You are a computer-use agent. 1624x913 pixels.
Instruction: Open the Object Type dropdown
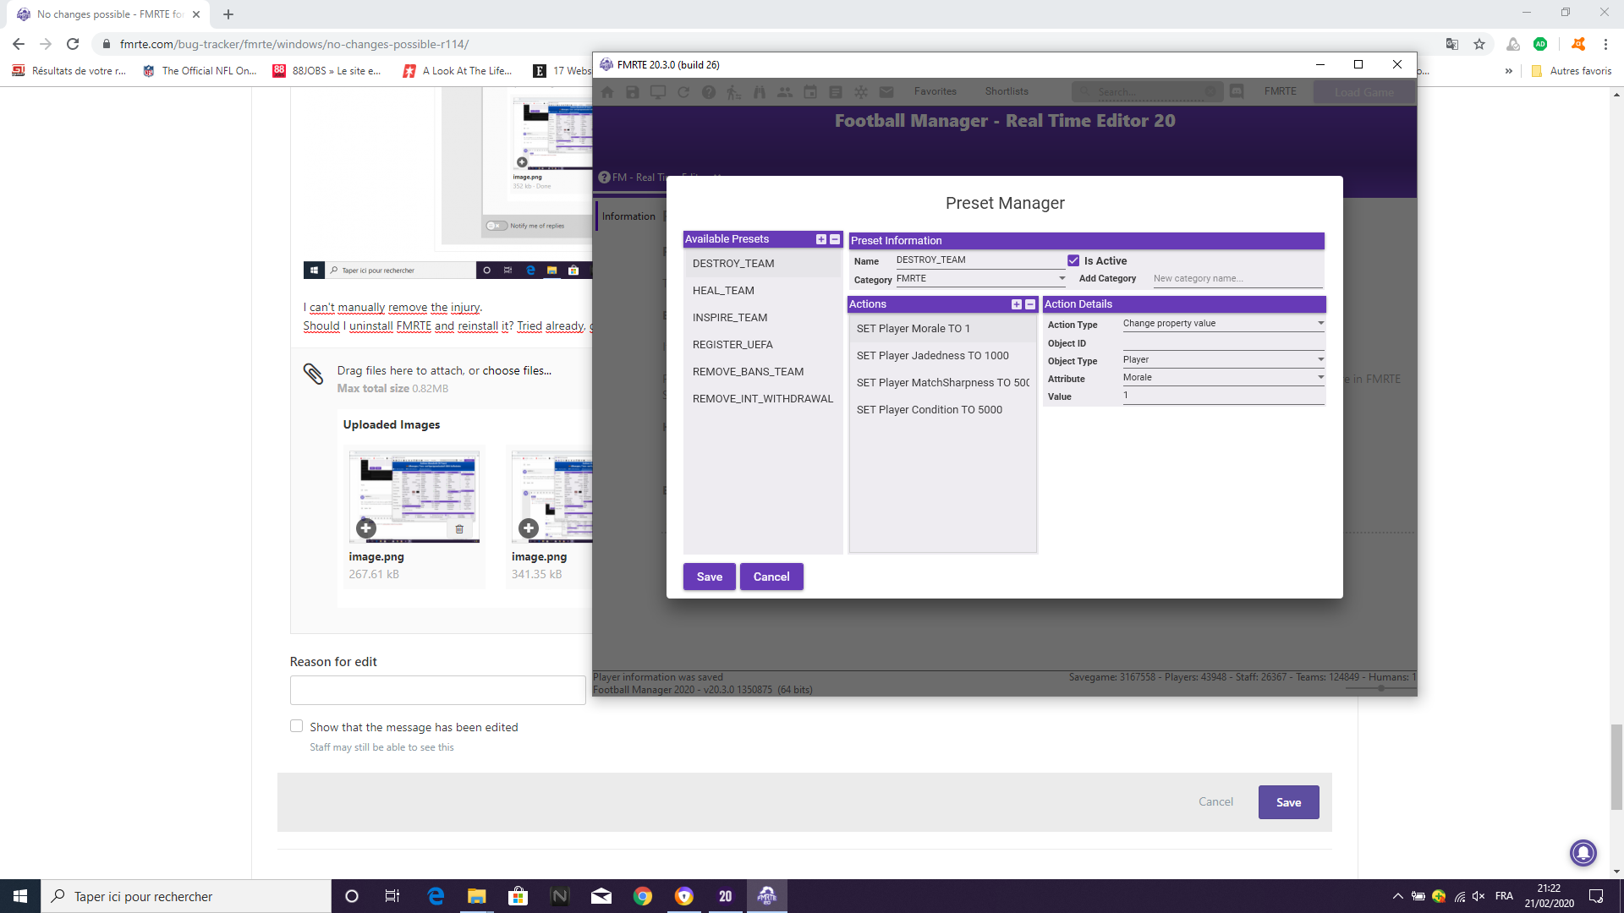pos(1223,359)
